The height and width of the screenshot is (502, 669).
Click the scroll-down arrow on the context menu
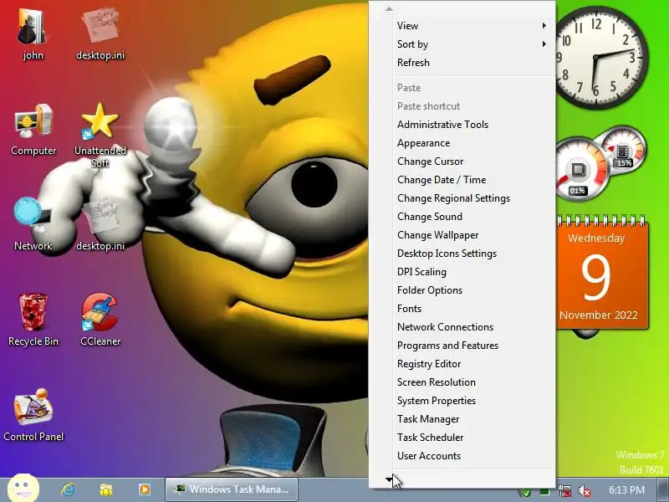point(389,479)
